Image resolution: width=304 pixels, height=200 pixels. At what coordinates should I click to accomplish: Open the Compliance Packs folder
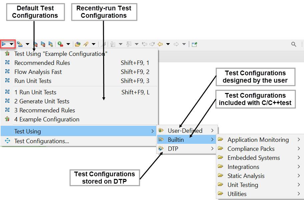(260, 149)
